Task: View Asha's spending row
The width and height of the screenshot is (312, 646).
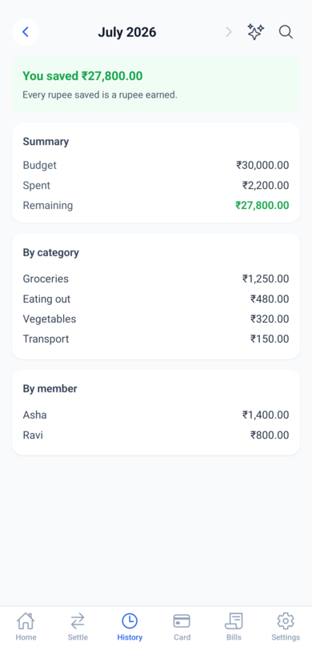Action: [x=156, y=415]
